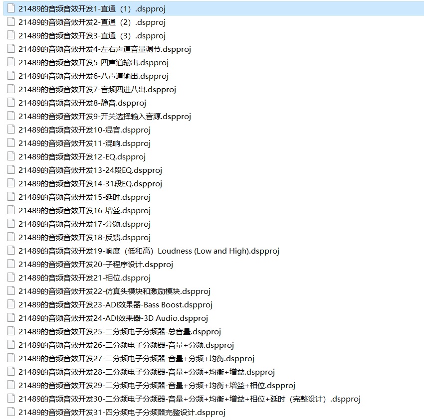Viewport: 424px width, 420px height.
Task: Click file icon of 音效开发7-音频四进八出
Action: [x=11, y=89]
